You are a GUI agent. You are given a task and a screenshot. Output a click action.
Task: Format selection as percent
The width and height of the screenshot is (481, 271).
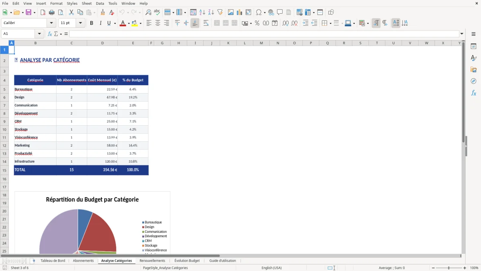pos(257,23)
